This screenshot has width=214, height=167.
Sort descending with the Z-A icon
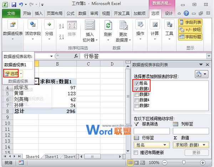61,37
